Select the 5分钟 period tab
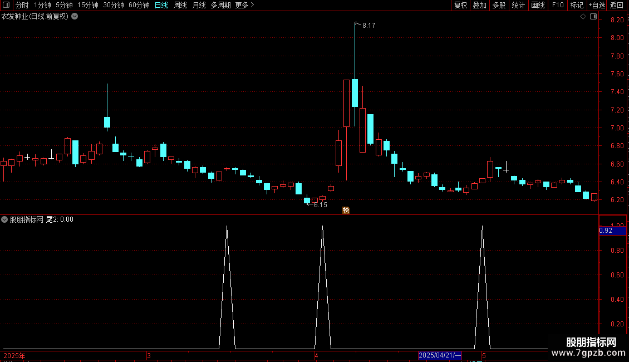The height and width of the screenshot is (362, 629). [x=64, y=5]
